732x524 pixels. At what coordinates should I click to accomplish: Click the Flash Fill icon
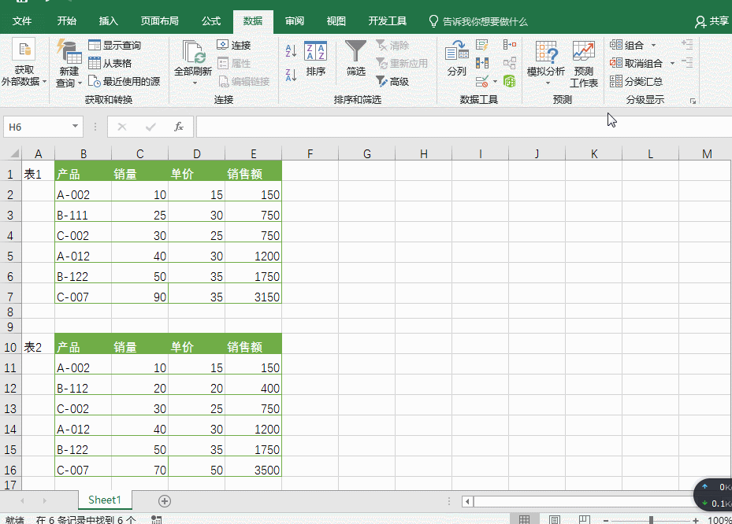482,45
